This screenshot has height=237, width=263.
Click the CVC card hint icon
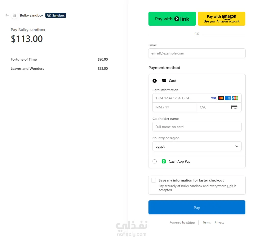click(234, 107)
